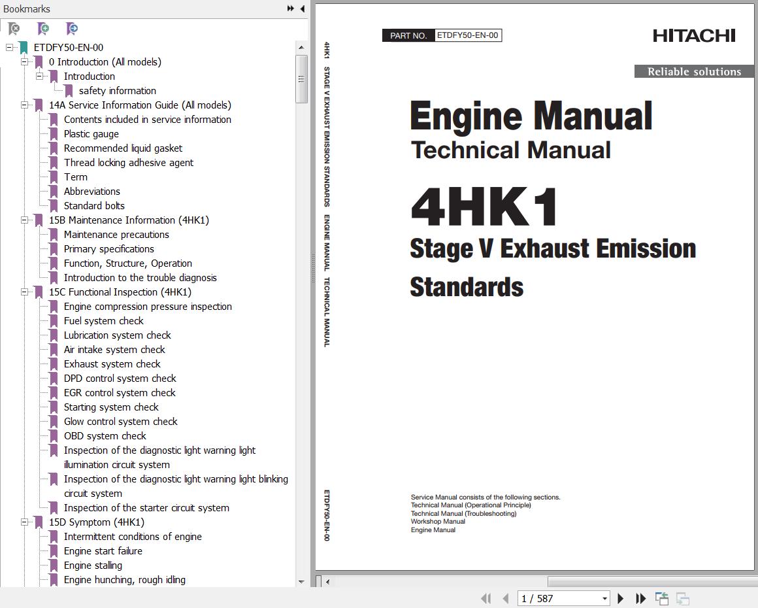Screen dimensions: 758x608
Task: Open ETDFY50-EN-00 root bookmark
Action: 68,48
